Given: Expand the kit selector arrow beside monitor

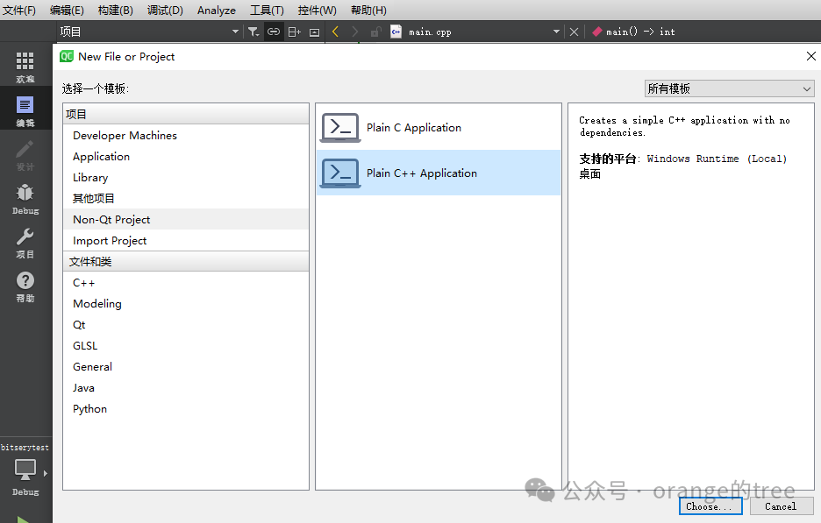Looking at the screenshot, I should pos(46,473).
